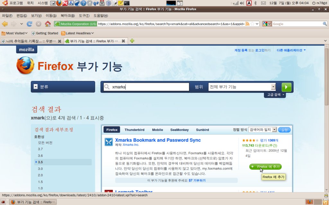Screen dimensions: 329x205
Task: Click the 계정 등록 register link
Action: coord(241,50)
